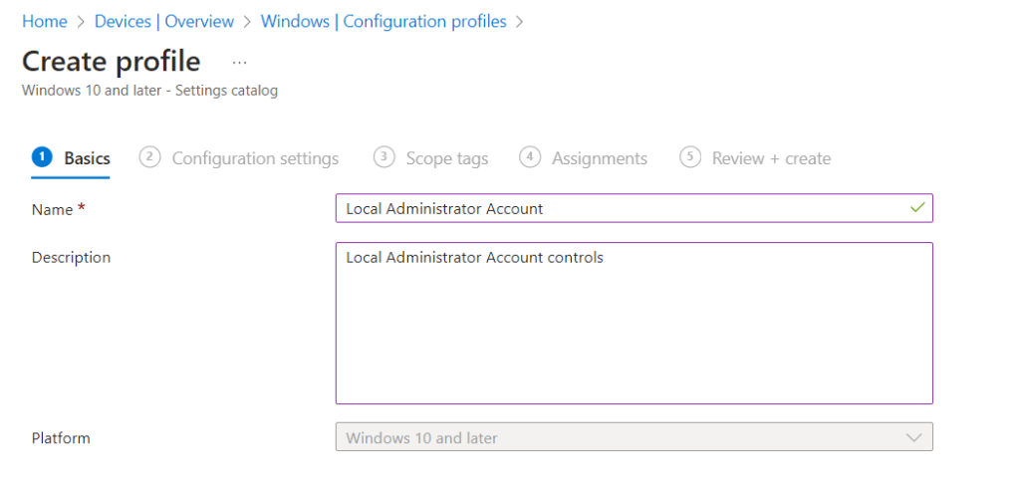Viewport: 1018px width, 494px height.
Task: Click the step 3 number circle
Action: click(383, 157)
